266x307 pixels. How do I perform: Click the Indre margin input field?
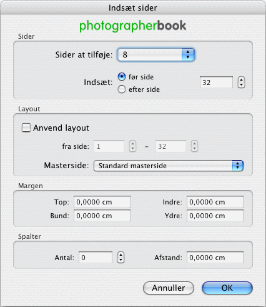215,202
